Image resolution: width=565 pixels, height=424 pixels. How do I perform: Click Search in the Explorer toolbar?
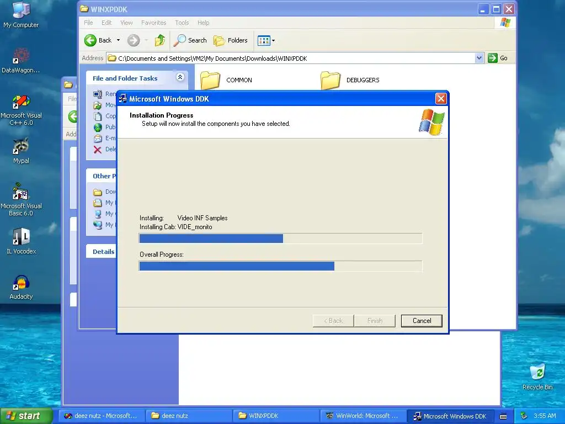190,40
